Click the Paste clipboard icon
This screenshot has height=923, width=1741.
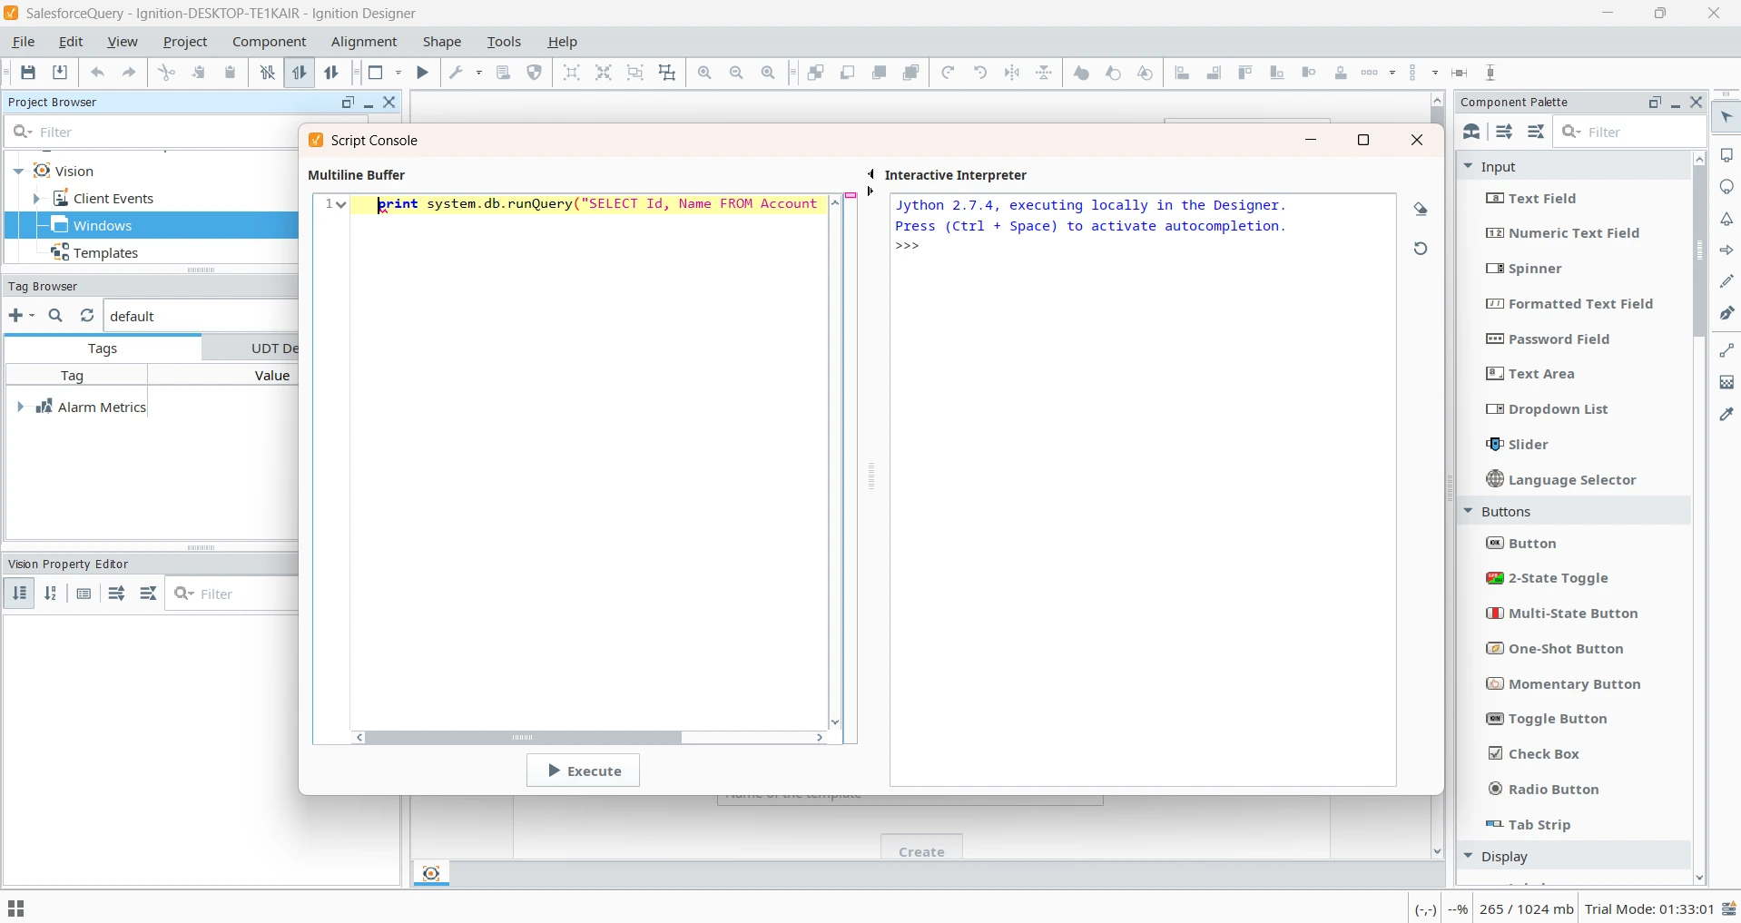(231, 74)
